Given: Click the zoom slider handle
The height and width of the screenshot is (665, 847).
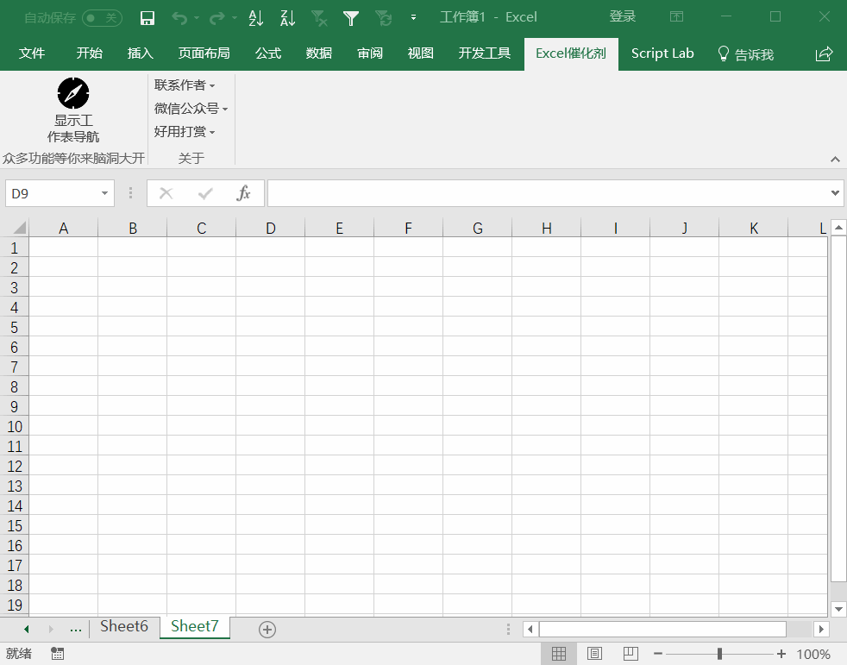Looking at the screenshot, I should (719, 654).
